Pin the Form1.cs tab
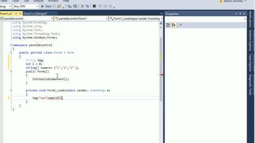 [x=16, y=14]
